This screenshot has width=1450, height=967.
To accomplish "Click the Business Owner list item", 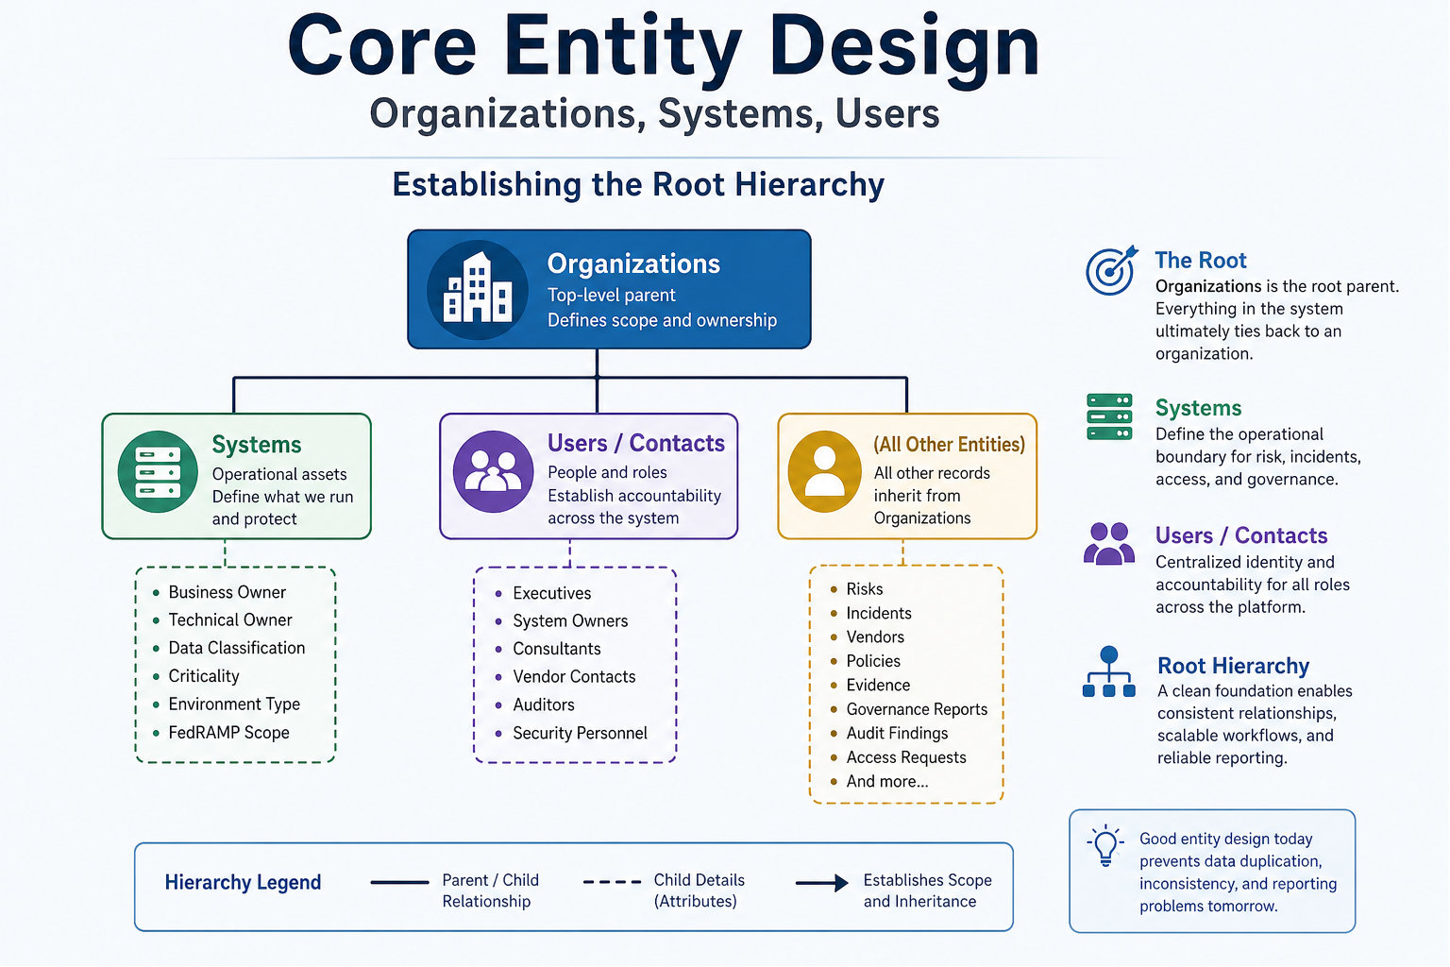I will tap(227, 592).
